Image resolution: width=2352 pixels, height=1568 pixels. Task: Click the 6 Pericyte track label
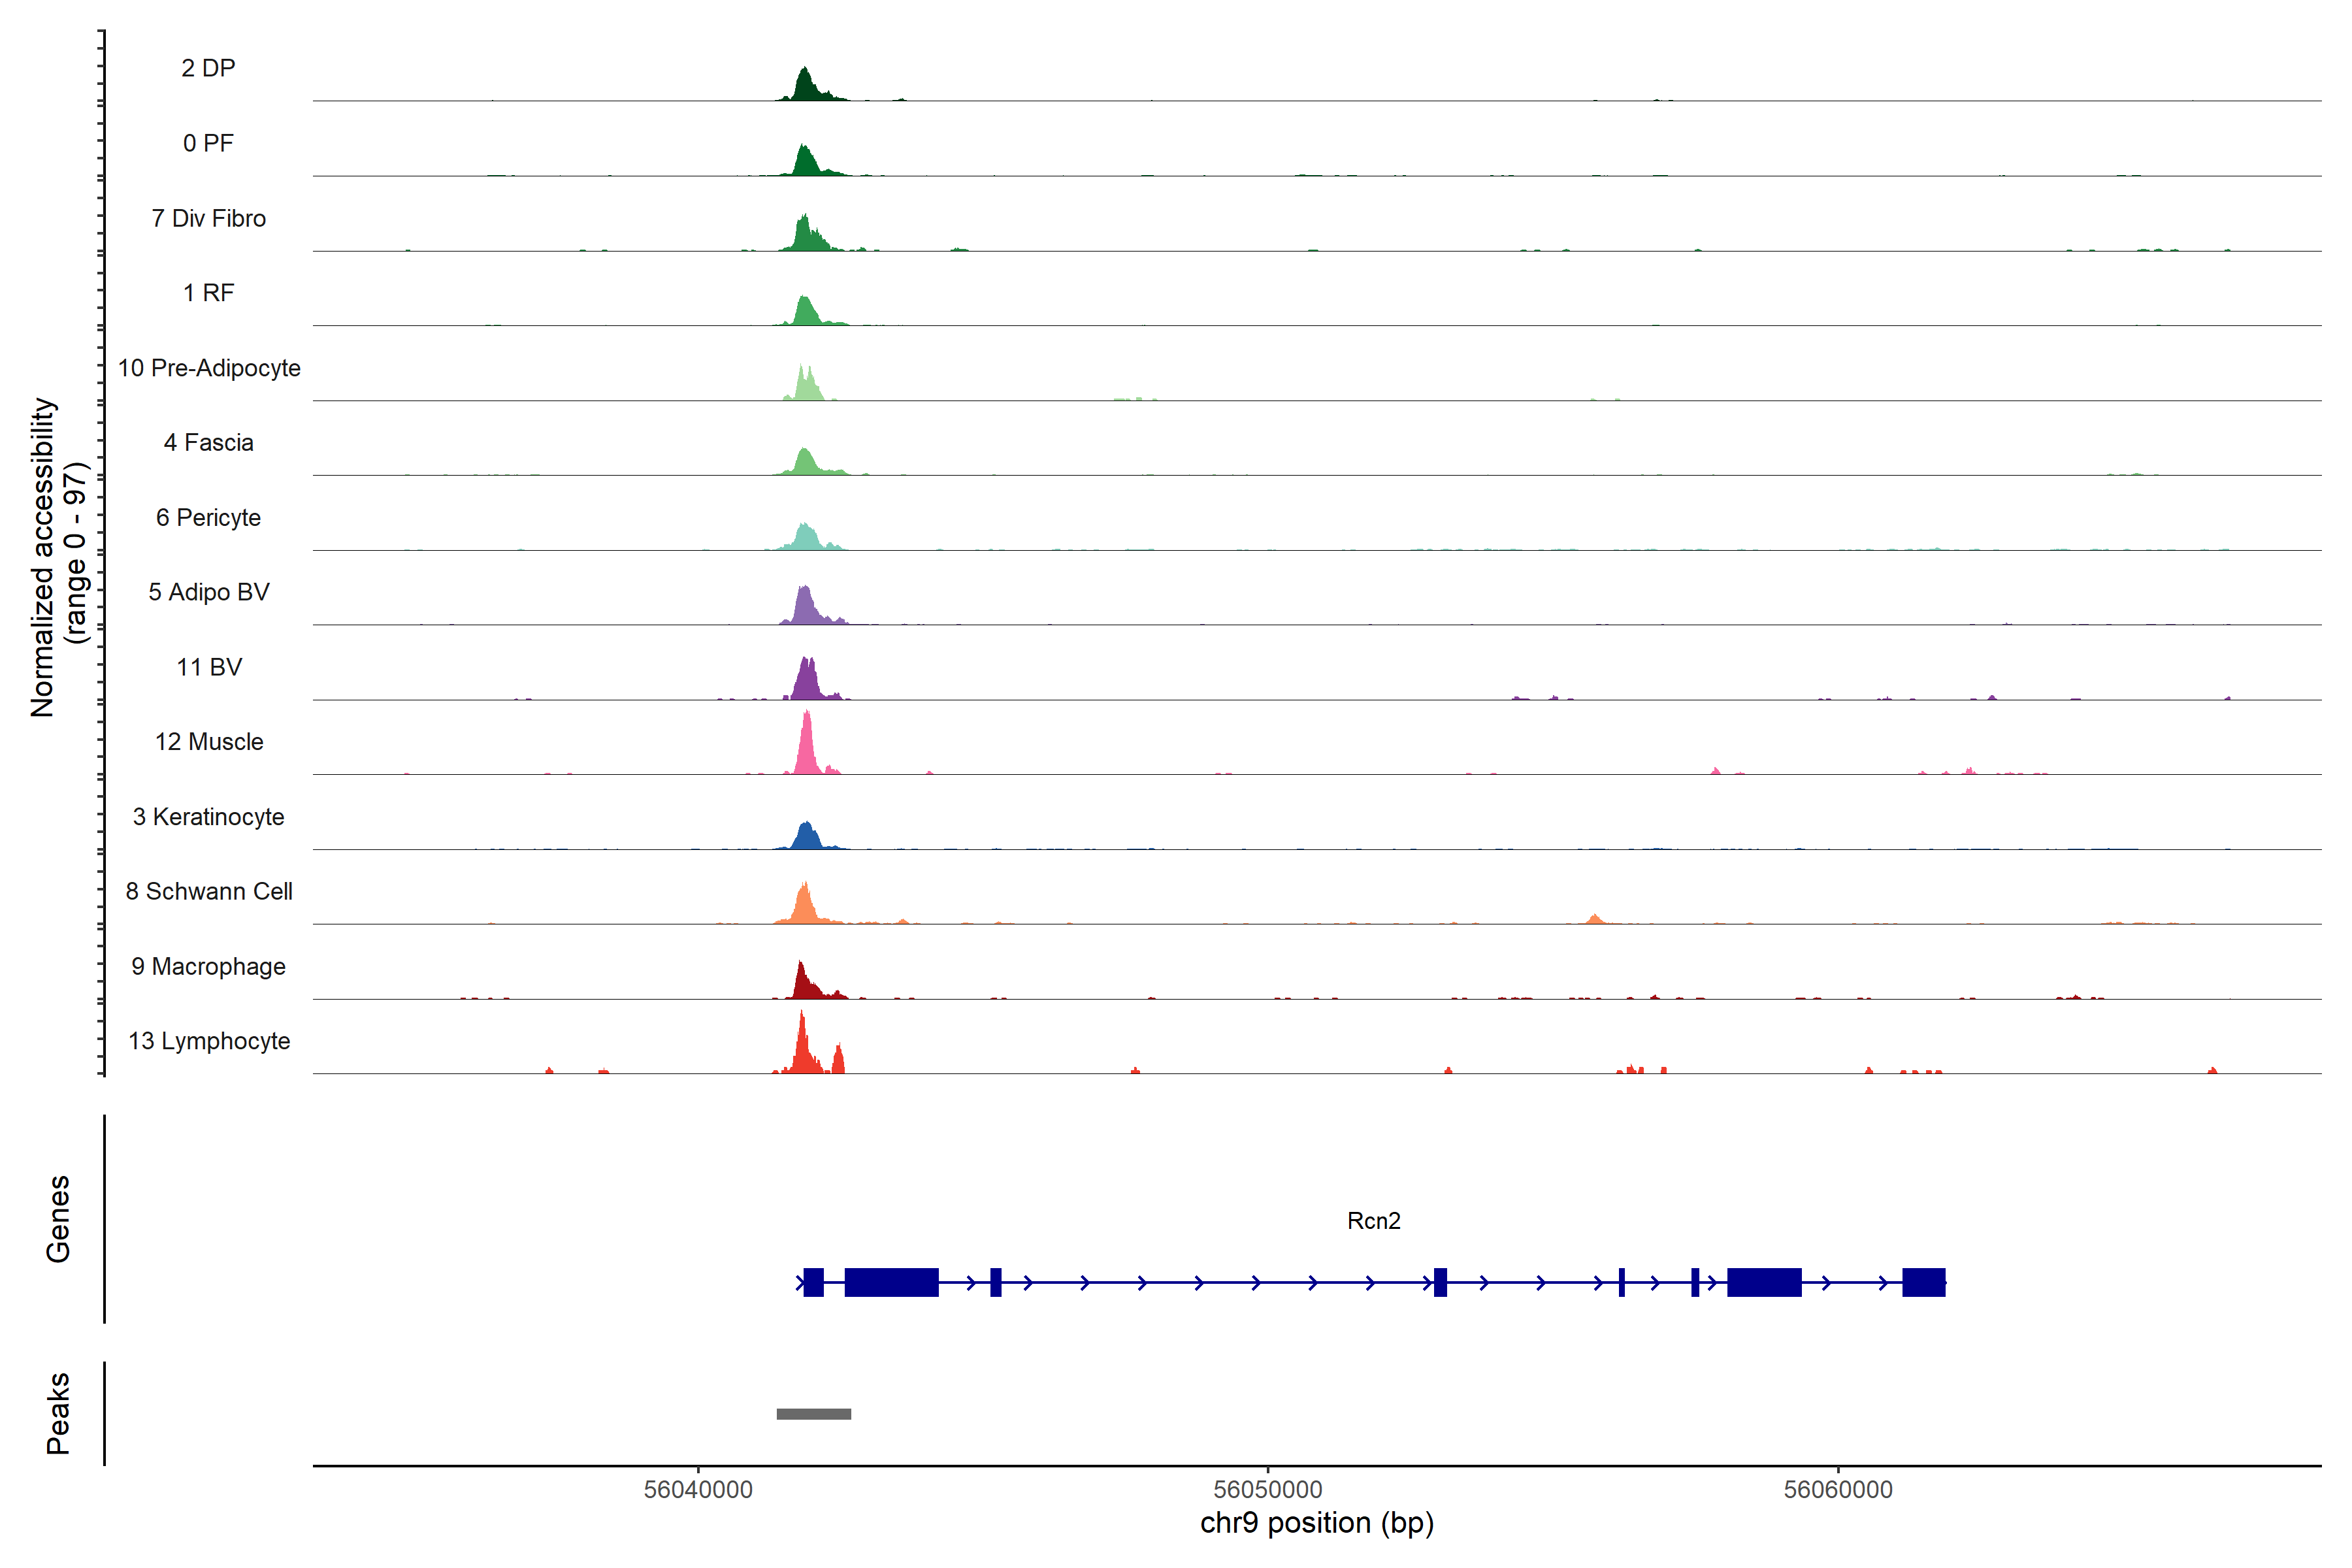point(208,518)
